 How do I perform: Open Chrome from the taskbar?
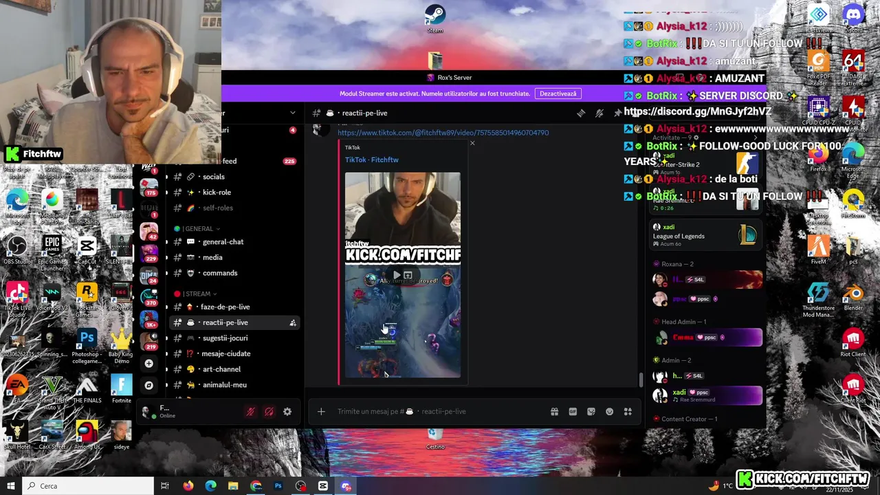256,486
